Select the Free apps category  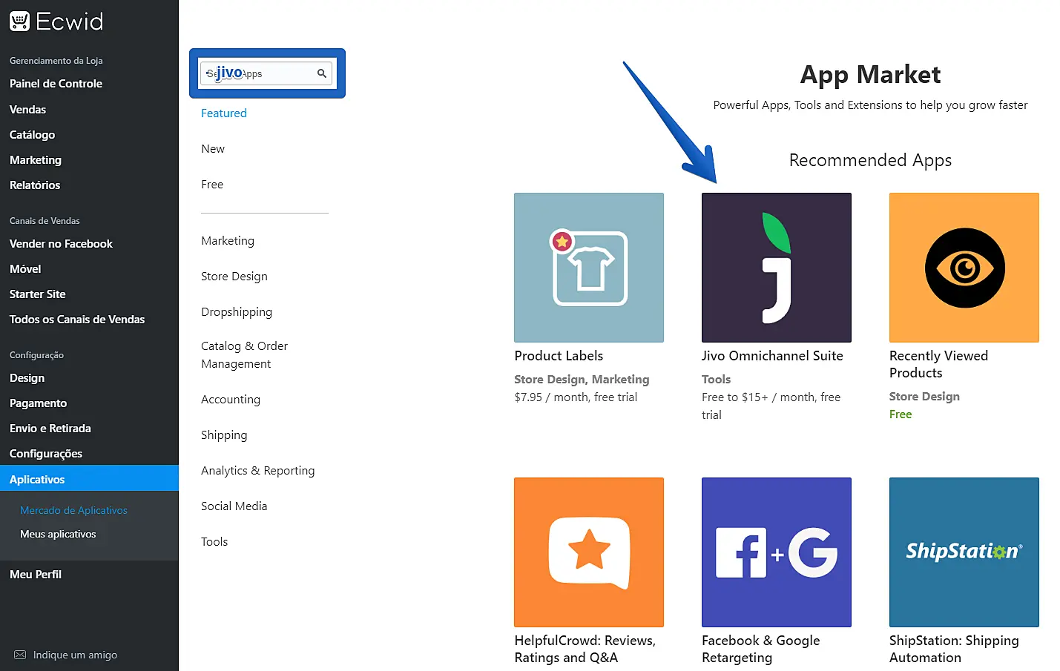pos(212,185)
